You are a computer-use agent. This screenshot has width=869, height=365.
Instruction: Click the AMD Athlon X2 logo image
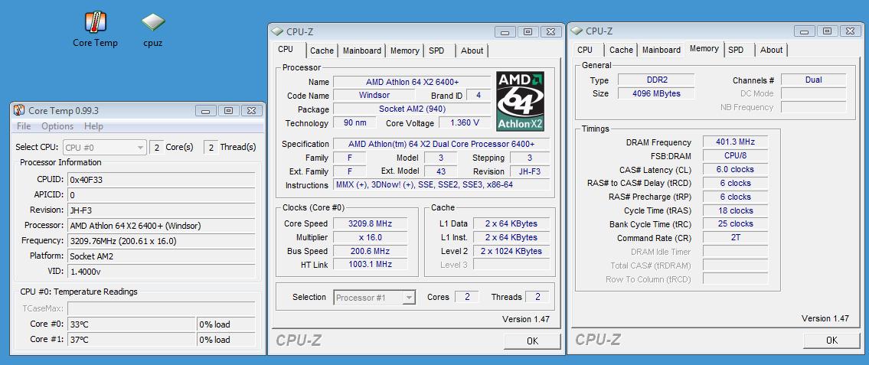coord(520,100)
